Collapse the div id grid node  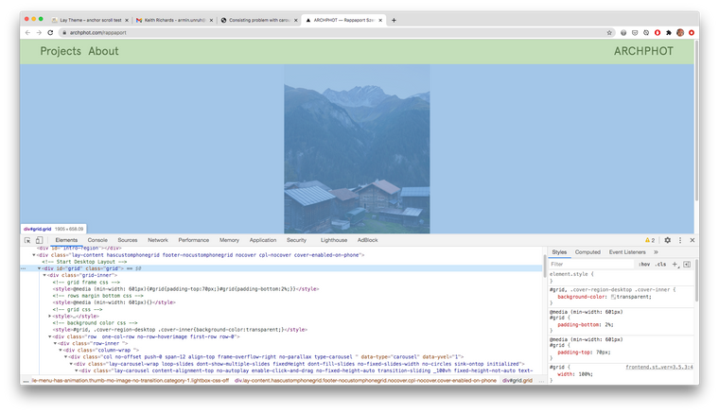click(x=40, y=268)
